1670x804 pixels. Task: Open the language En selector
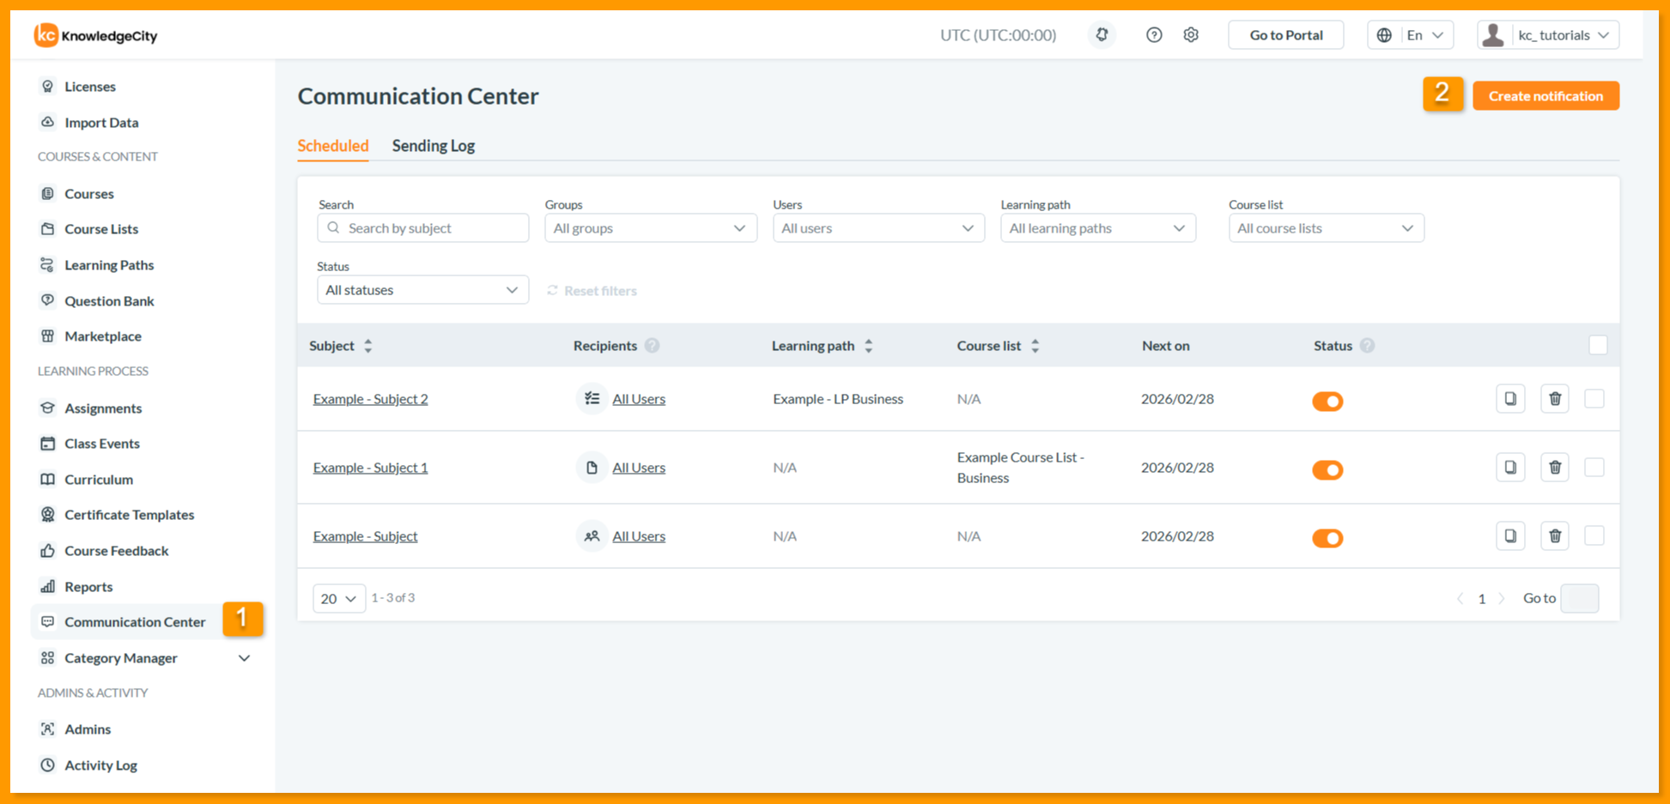(1411, 35)
